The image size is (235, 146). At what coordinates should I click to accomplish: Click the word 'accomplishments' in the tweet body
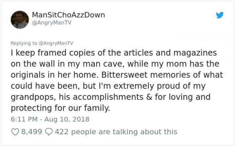click(108, 97)
